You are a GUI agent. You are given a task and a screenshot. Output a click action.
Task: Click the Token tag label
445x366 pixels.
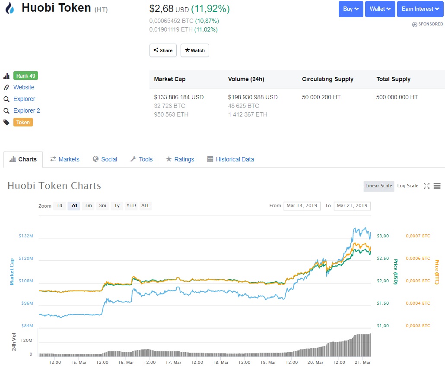coord(23,123)
